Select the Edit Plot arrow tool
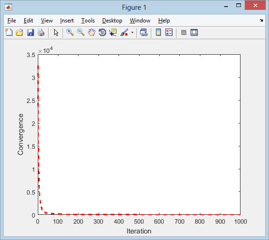This screenshot has width=269, height=240. pos(56,32)
